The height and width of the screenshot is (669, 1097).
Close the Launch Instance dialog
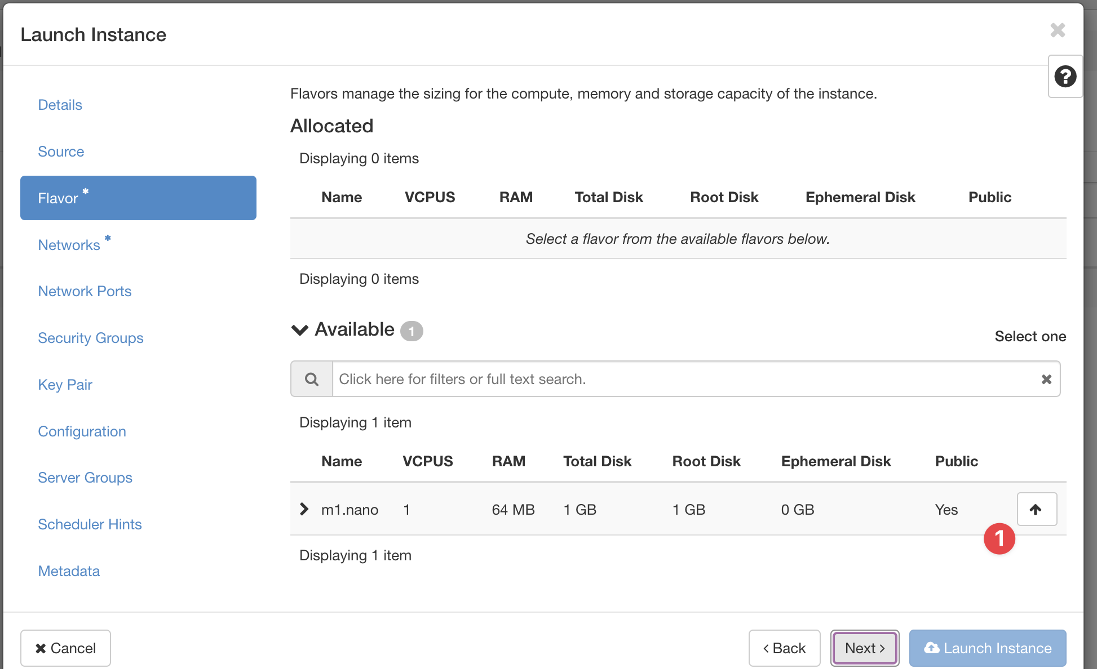[x=1058, y=30]
